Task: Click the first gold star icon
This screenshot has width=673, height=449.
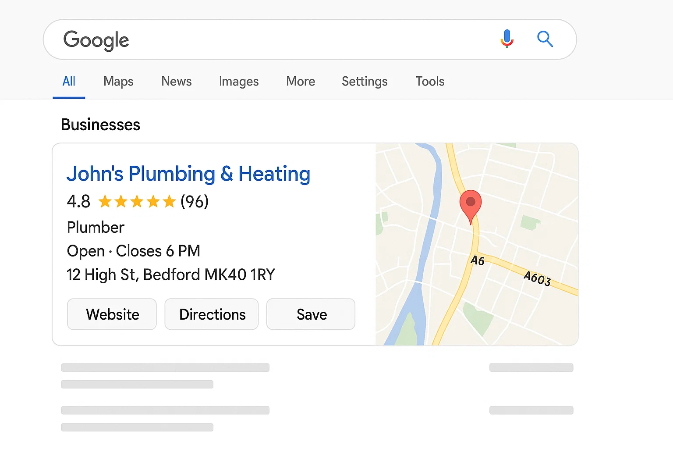Action: pyautogui.click(x=105, y=202)
